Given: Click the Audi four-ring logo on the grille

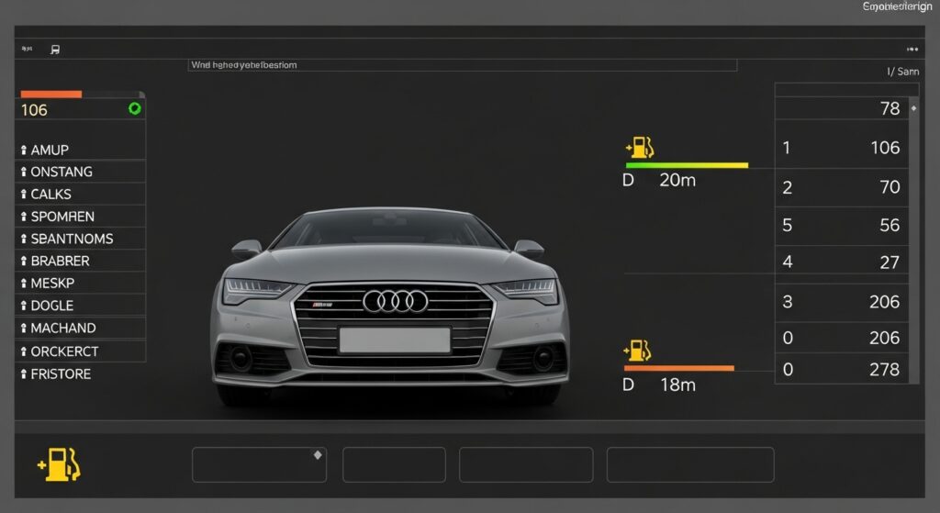Looking at the screenshot, I should (396, 301).
